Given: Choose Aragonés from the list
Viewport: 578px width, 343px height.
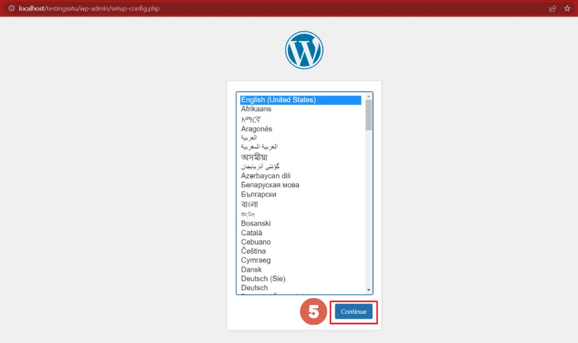Looking at the screenshot, I should [x=301, y=129].
